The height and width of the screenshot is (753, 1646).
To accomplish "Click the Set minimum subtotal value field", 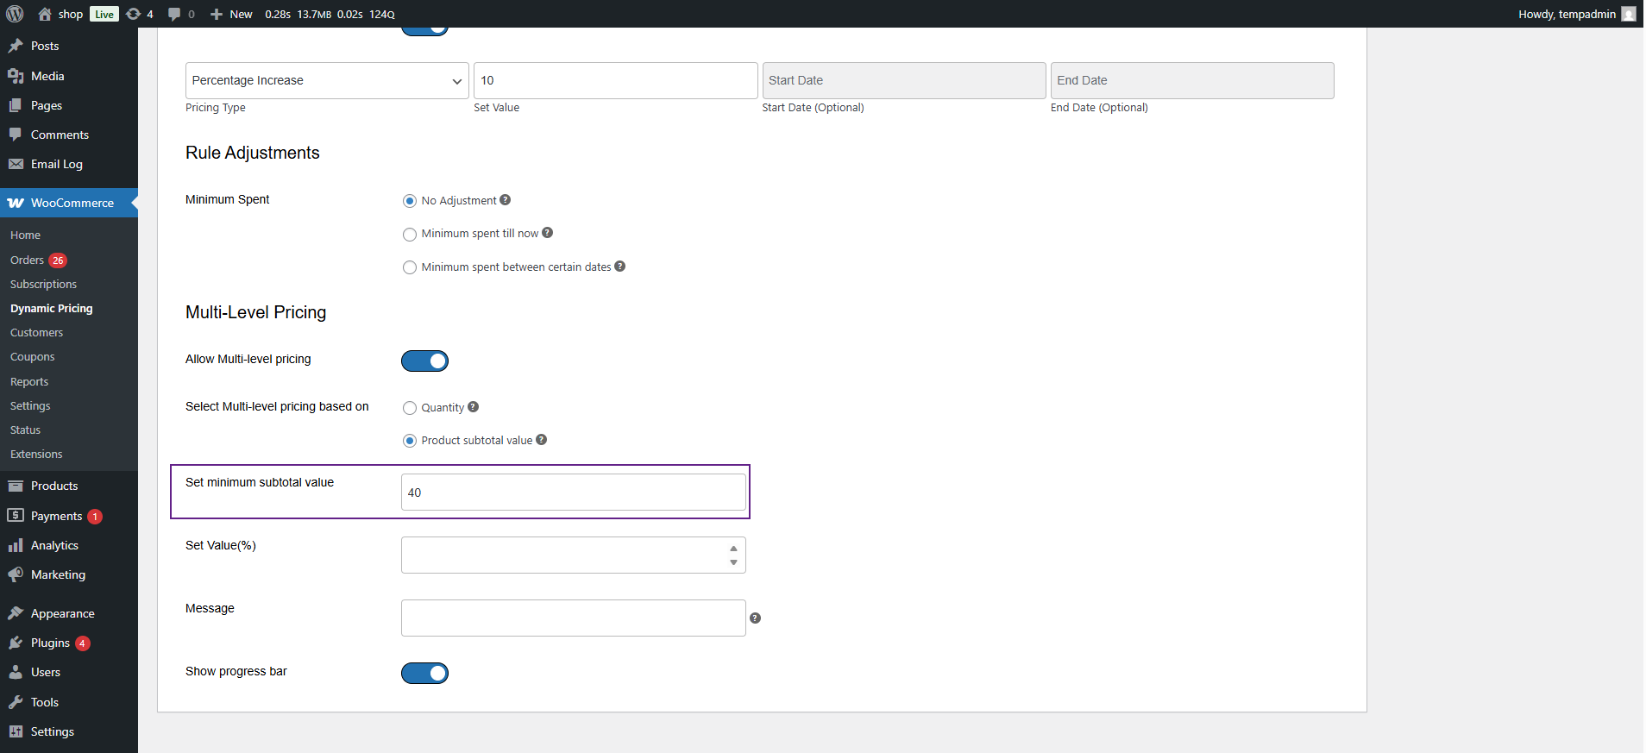I will [x=573, y=493].
